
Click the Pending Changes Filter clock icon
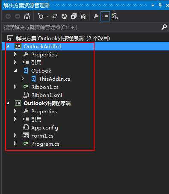click(x=41, y=16)
